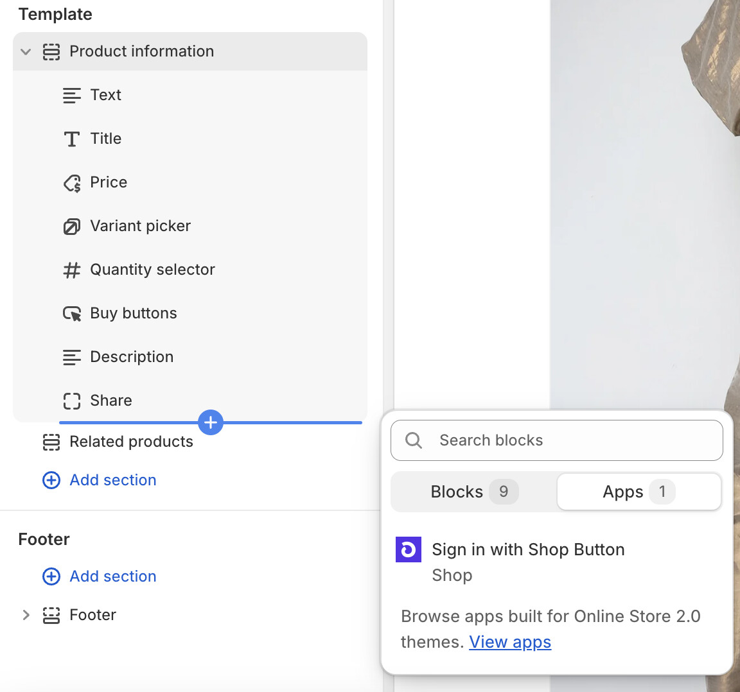The image size is (740, 692).
Task: Focus the Search blocks field
Action: (557, 440)
